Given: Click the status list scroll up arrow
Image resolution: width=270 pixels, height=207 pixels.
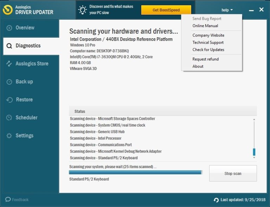Looking at the screenshot, I should [254, 119].
